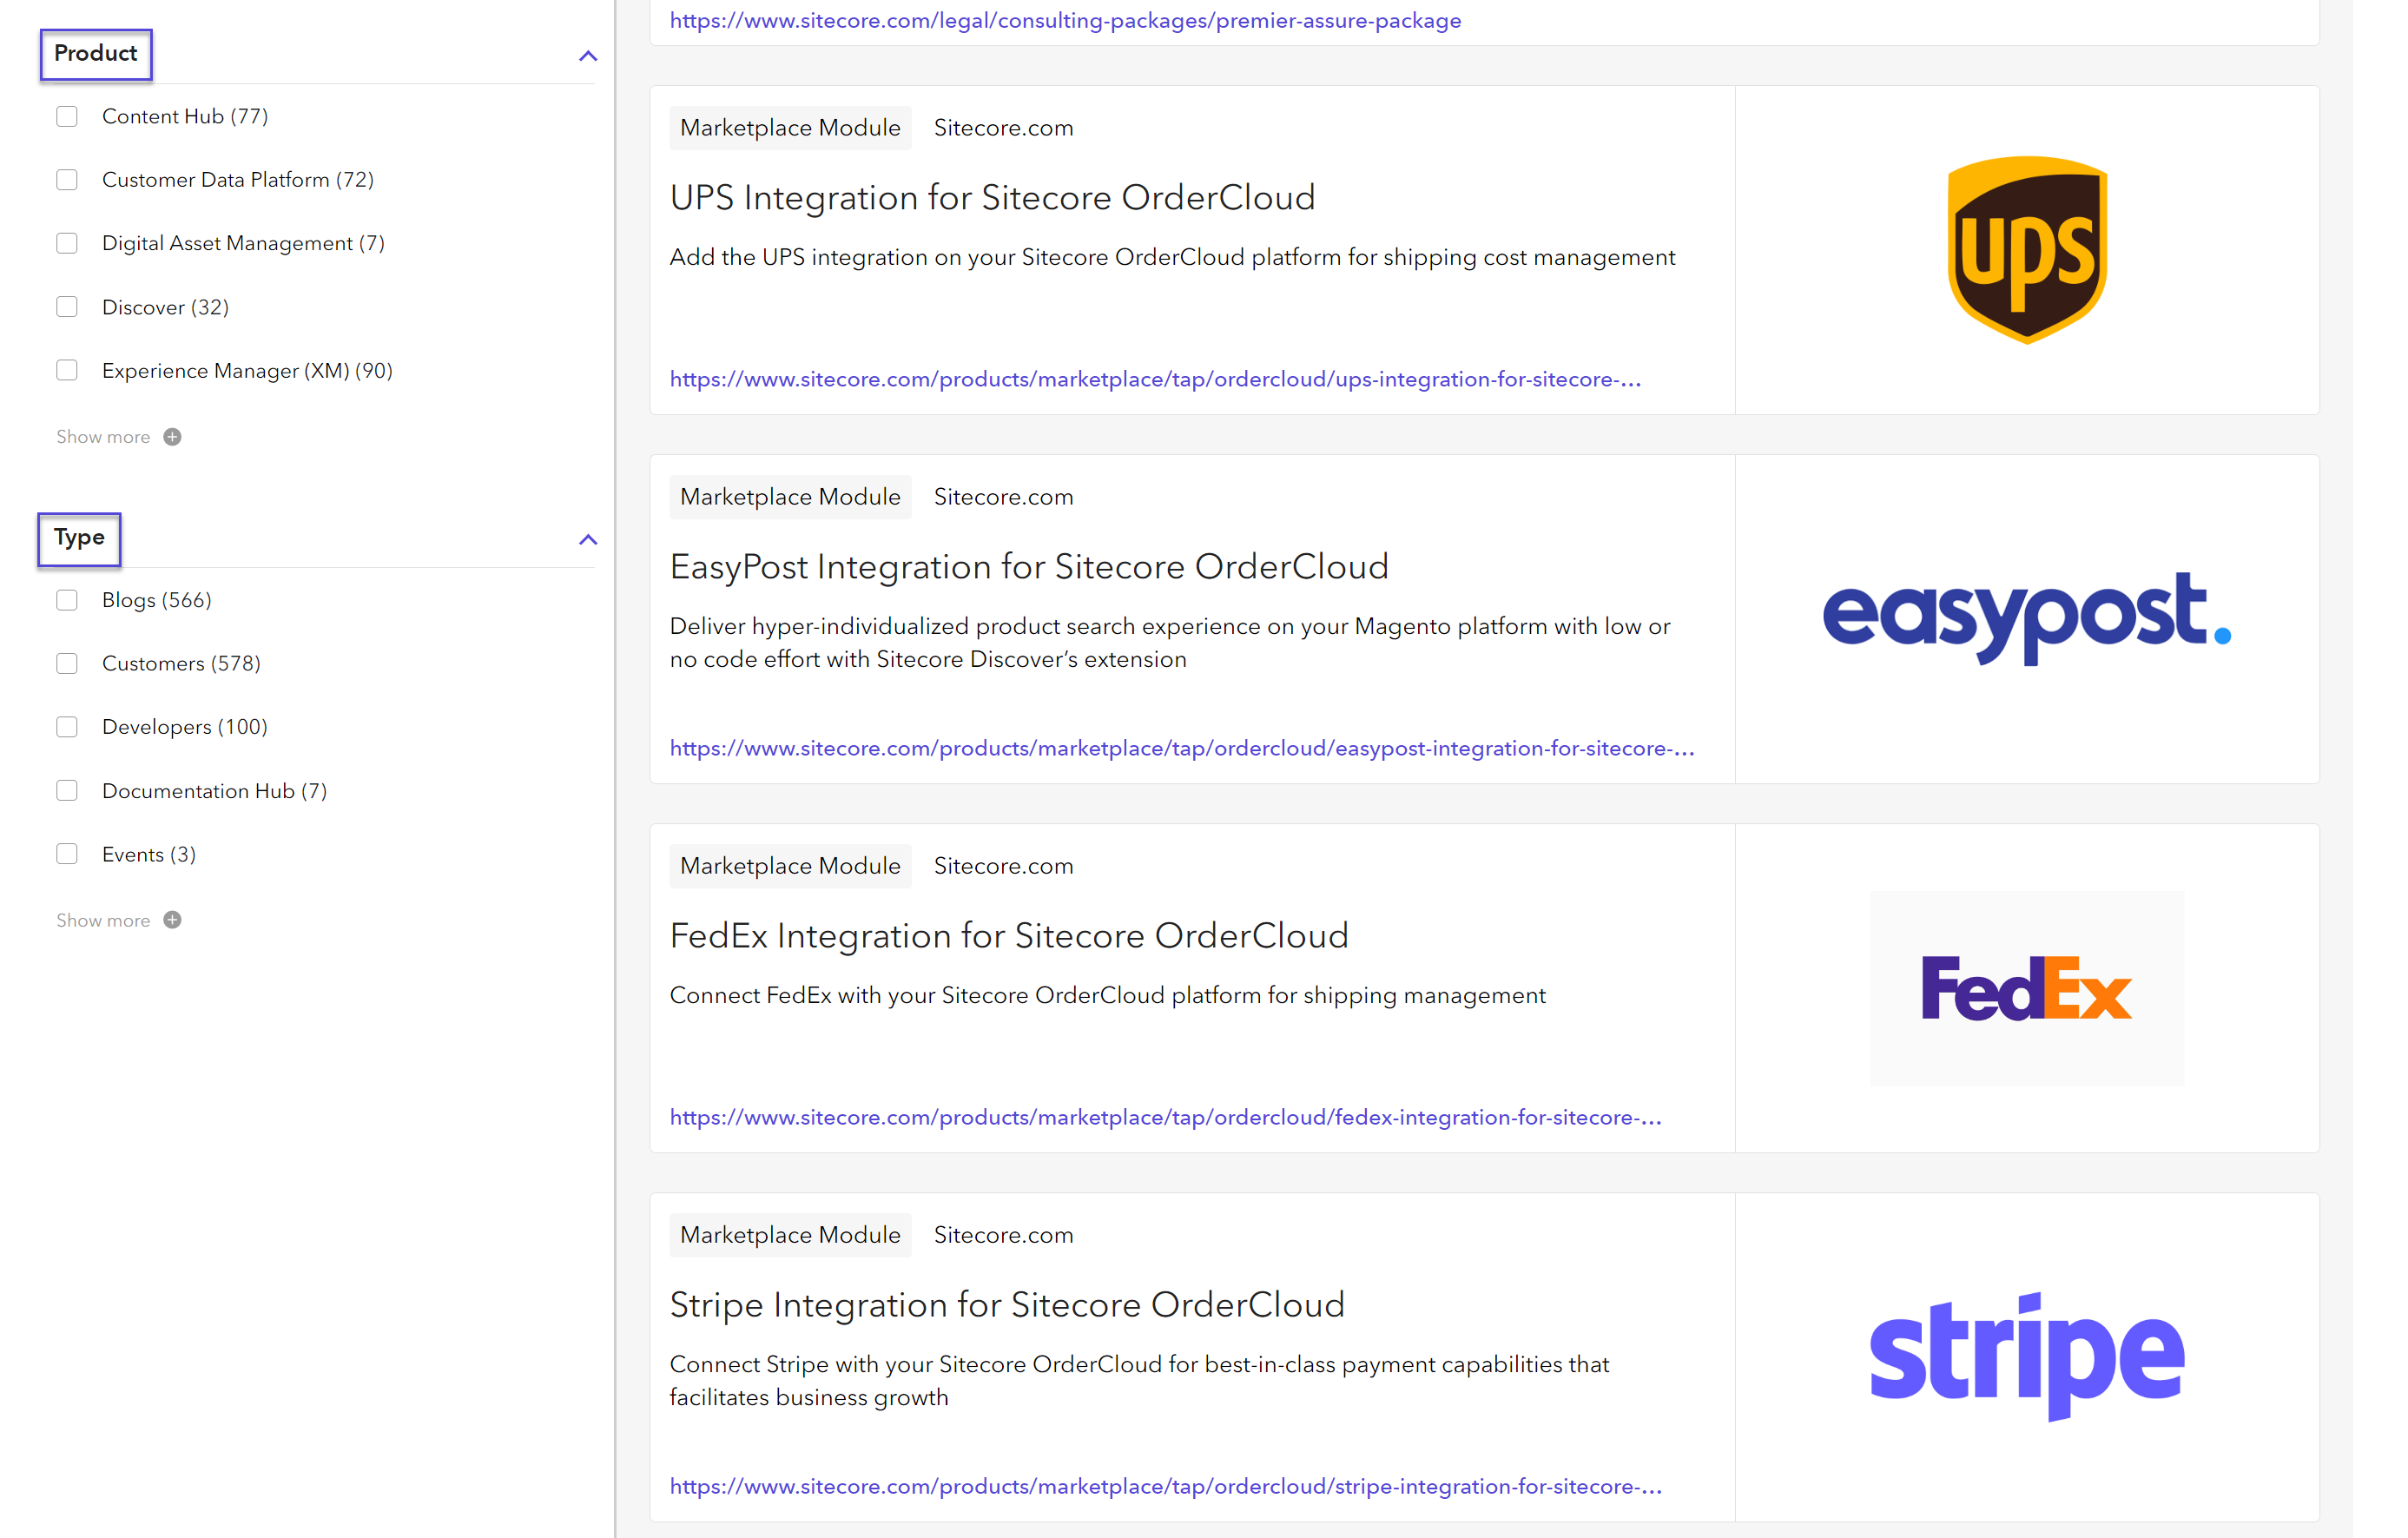
Task: Collapse the Product filter section chevron
Action: pyautogui.click(x=588, y=56)
